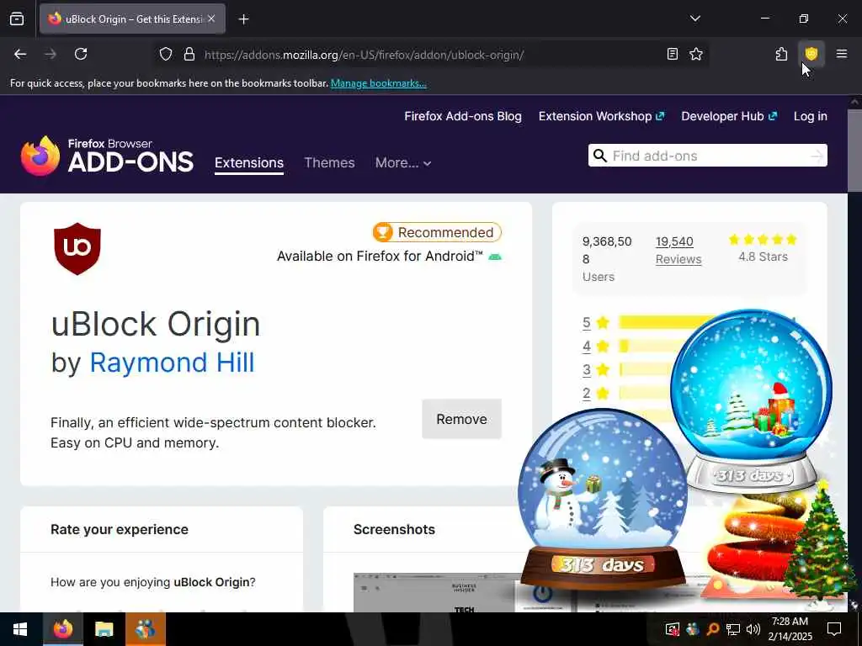862x646 pixels.
Task: Switch to the Extensions section
Action: pyautogui.click(x=249, y=163)
